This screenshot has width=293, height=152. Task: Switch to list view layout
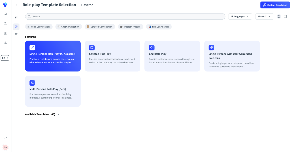pyautogui.click(x=285, y=16)
